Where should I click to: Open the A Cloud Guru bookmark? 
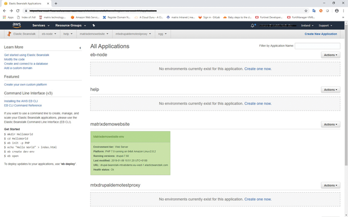pos(148,17)
